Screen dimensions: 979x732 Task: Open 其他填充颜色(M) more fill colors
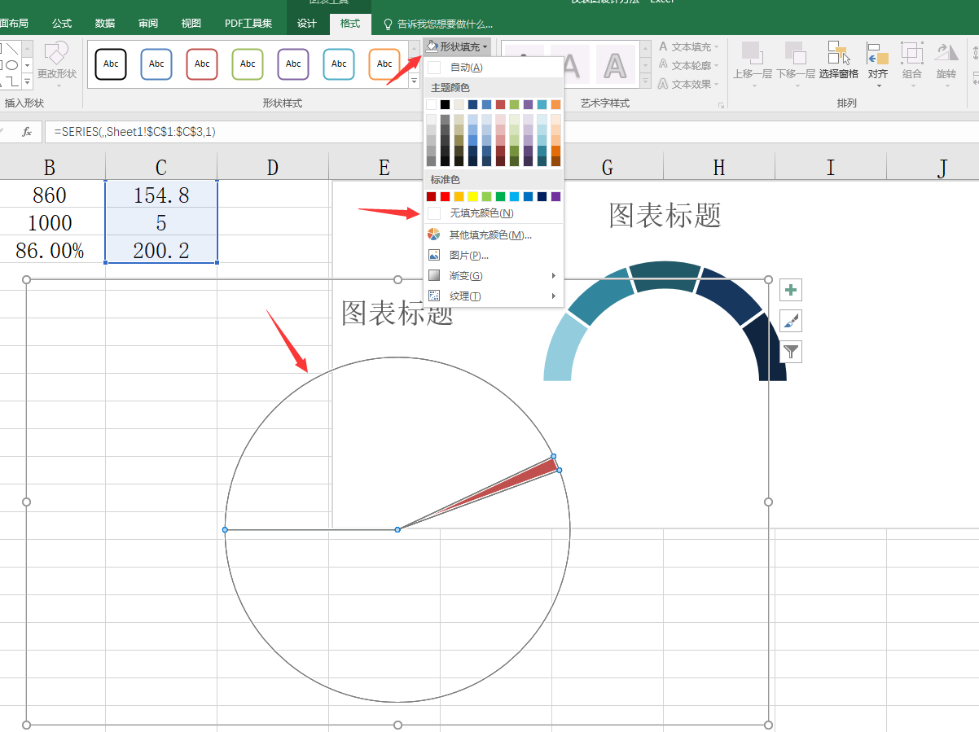tap(493, 235)
